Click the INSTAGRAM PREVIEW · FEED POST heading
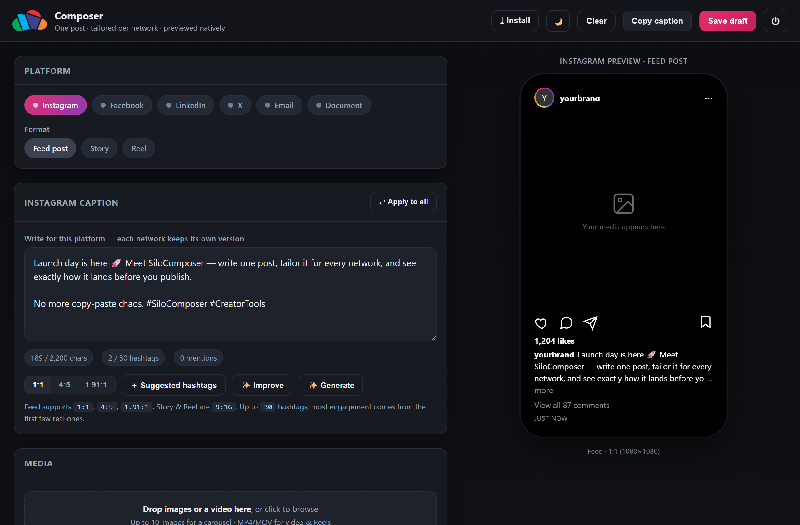The height and width of the screenshot is (525, 800). coord(623,61)
